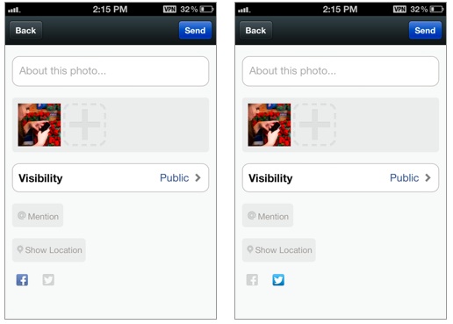The image size is (453, 324).
Task: Enable Facebook sharing icon in right phone
Action: [252, 280]
